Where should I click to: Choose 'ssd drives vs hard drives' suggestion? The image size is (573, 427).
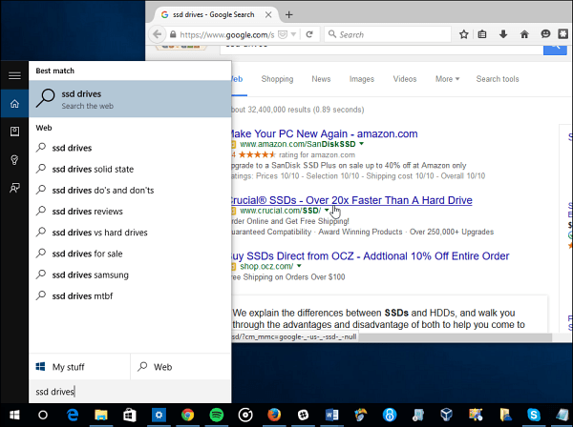[130, 233]
